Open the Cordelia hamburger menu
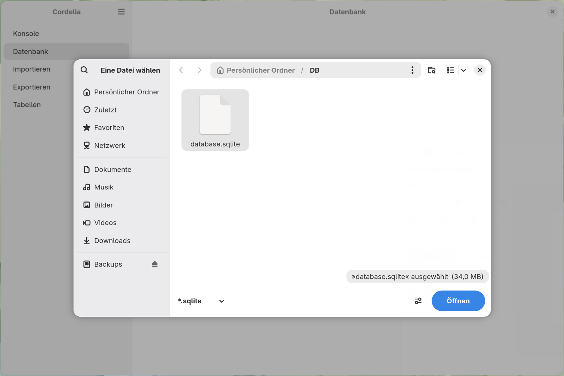 pyautogui.click(x=121, y=12)
